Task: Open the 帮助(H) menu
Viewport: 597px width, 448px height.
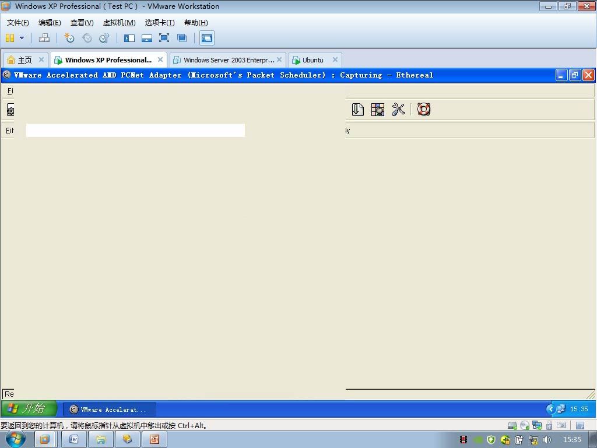Action: click(x=196, y=23)
